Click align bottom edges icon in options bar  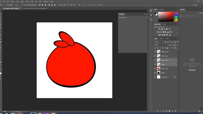[x=46, y=5]
